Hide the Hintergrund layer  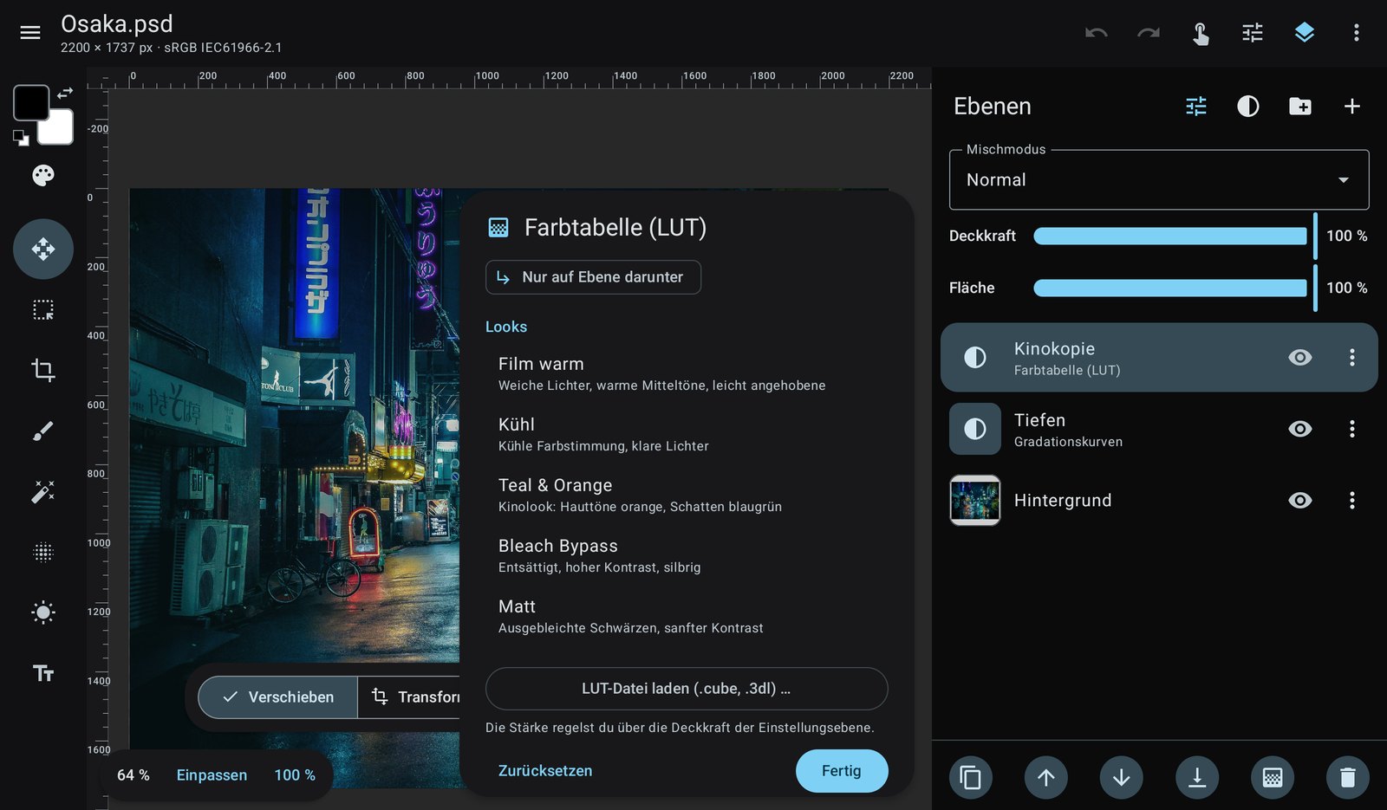pos(1300,501)
